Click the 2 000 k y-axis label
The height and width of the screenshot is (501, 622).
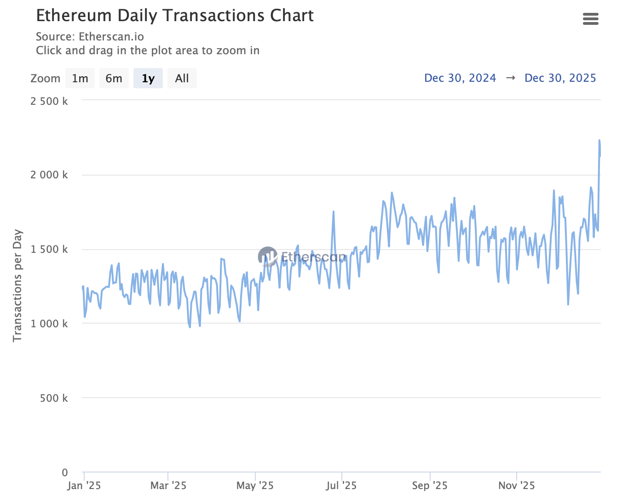(49, 175)
